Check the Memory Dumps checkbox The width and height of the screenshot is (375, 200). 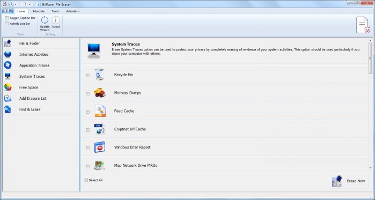[x=87, y=94]
